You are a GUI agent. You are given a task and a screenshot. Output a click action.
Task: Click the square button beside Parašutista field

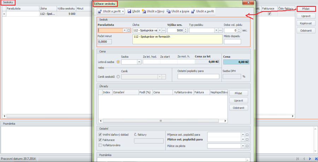pos(129,30)
